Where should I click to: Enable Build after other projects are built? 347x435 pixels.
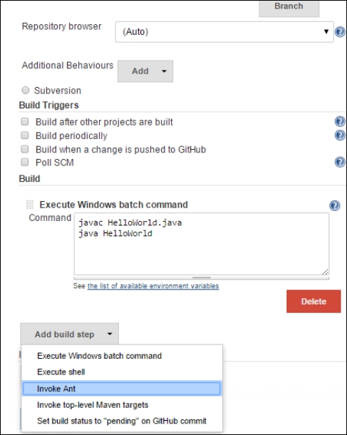click(25, 121)
